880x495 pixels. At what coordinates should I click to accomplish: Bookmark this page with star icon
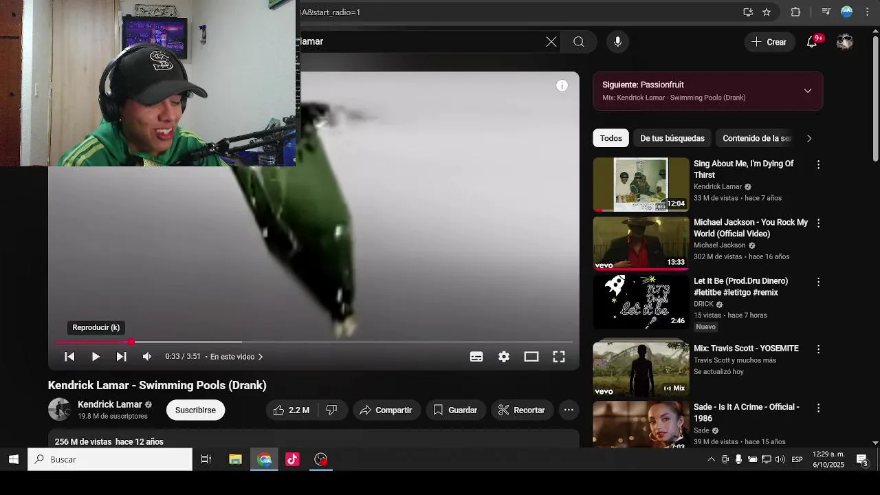pyautogui.click(x=767, y=12)
